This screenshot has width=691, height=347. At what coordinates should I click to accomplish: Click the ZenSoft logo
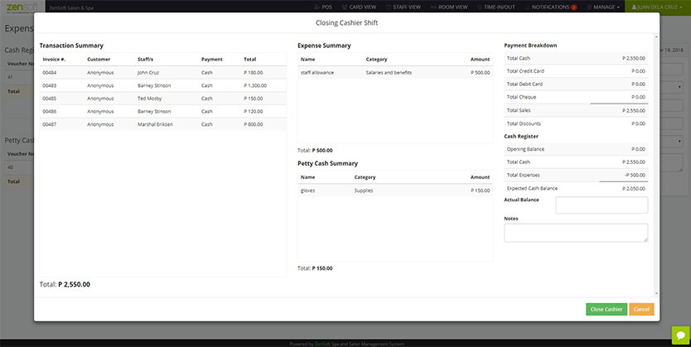pyautogui.click(x=22, y=7)
